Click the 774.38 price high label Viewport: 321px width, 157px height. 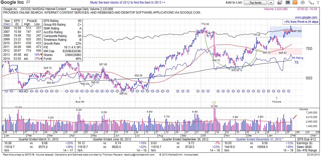coord(205,24)
